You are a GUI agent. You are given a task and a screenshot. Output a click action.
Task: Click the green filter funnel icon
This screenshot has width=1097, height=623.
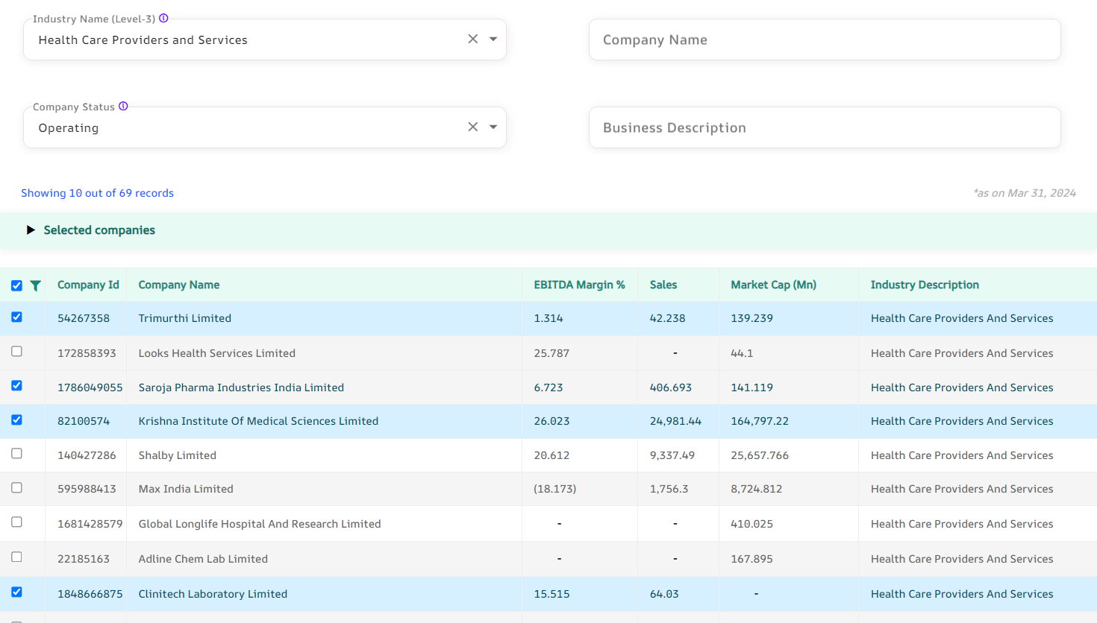[35, 285]
